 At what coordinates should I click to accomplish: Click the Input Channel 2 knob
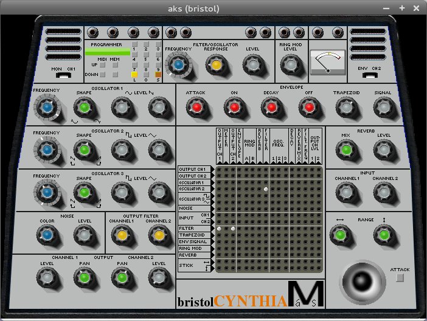pos(383,193)
